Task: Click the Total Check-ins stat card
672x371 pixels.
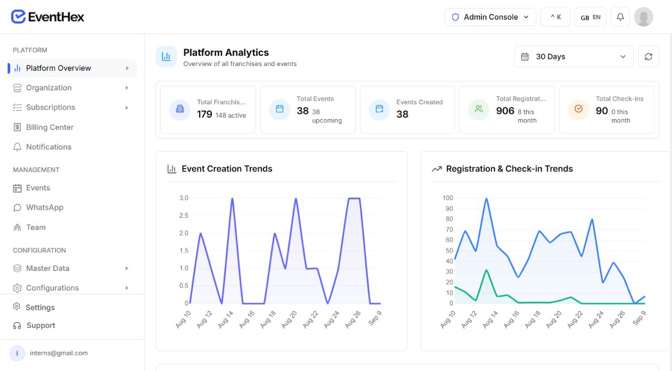Action: (607, 110)
